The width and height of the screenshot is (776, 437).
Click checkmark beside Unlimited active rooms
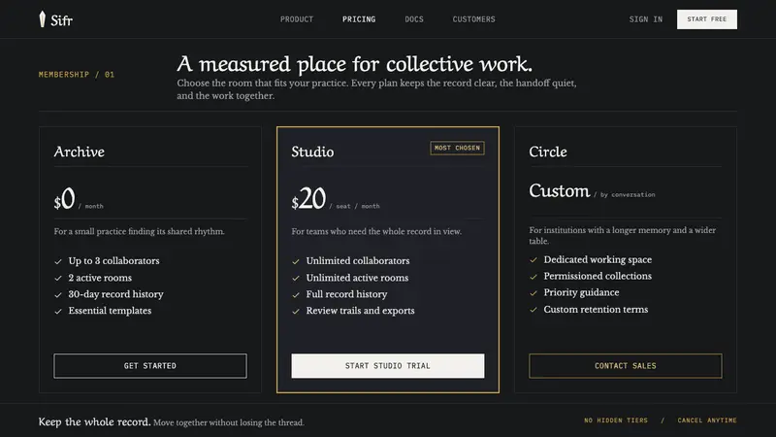(296, 279)
